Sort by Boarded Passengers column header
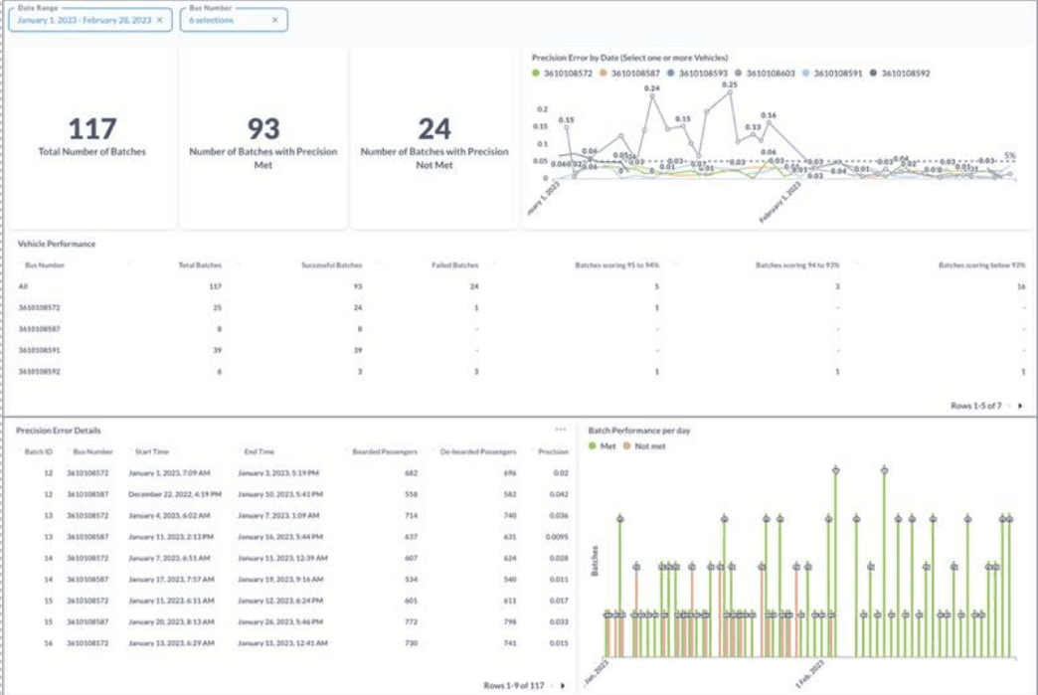This screenshot has height=695, width=1038. pos(385,452)
